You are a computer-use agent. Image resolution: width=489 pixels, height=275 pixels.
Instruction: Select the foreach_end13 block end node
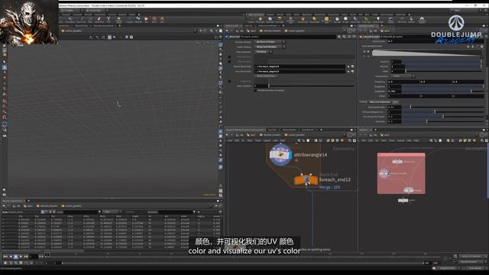click(x=306, y=180)
